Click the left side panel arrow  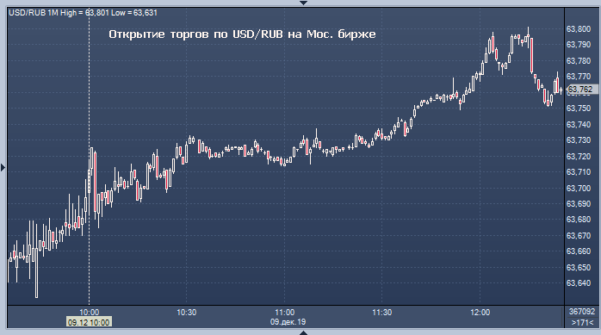tap(3, 167)
